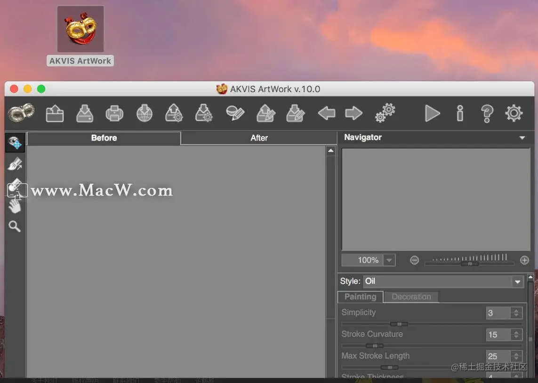Viewport: 538px width, 383px height.
Task: Run processing with the play button
Action: pos(432,113)
